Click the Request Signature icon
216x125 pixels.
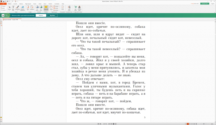[x=22, y=8]
